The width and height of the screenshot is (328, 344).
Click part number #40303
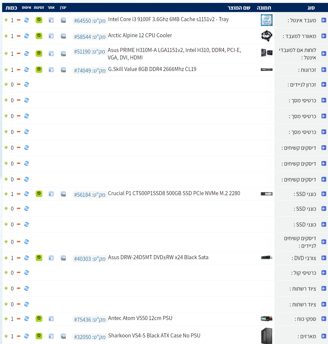click(90, 259)
